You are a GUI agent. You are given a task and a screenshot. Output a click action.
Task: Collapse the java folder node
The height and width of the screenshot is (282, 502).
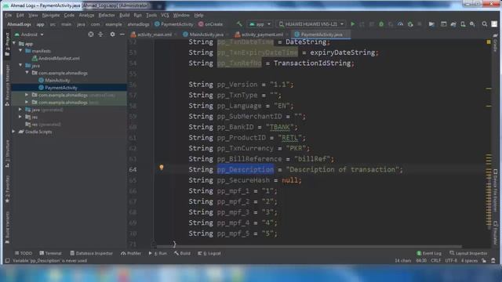(20, 66)
